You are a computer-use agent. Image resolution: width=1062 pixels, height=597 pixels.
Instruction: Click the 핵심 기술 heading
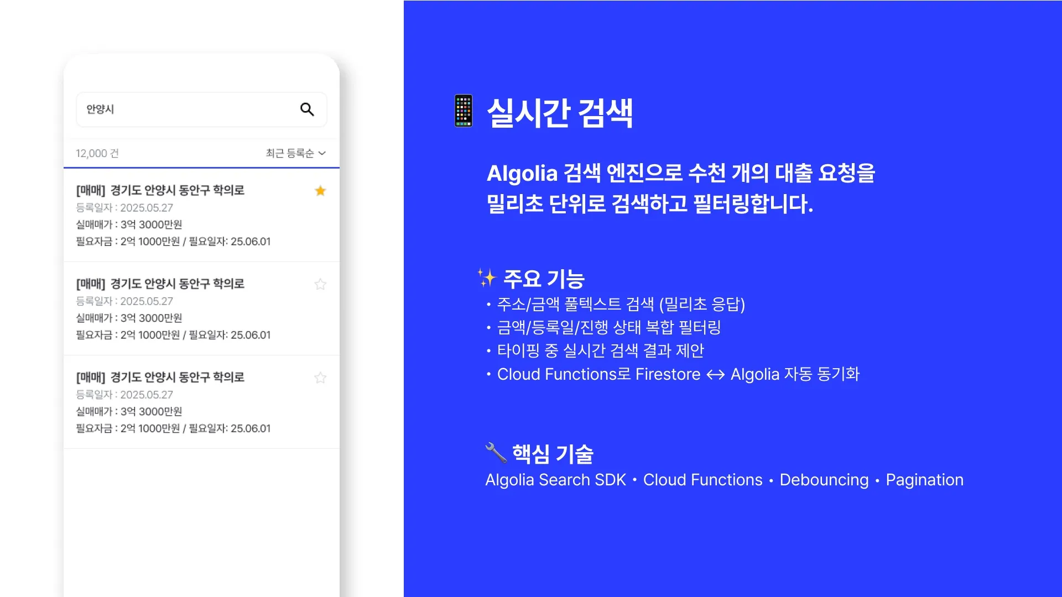pyautogui.click(x=553, y=454)
